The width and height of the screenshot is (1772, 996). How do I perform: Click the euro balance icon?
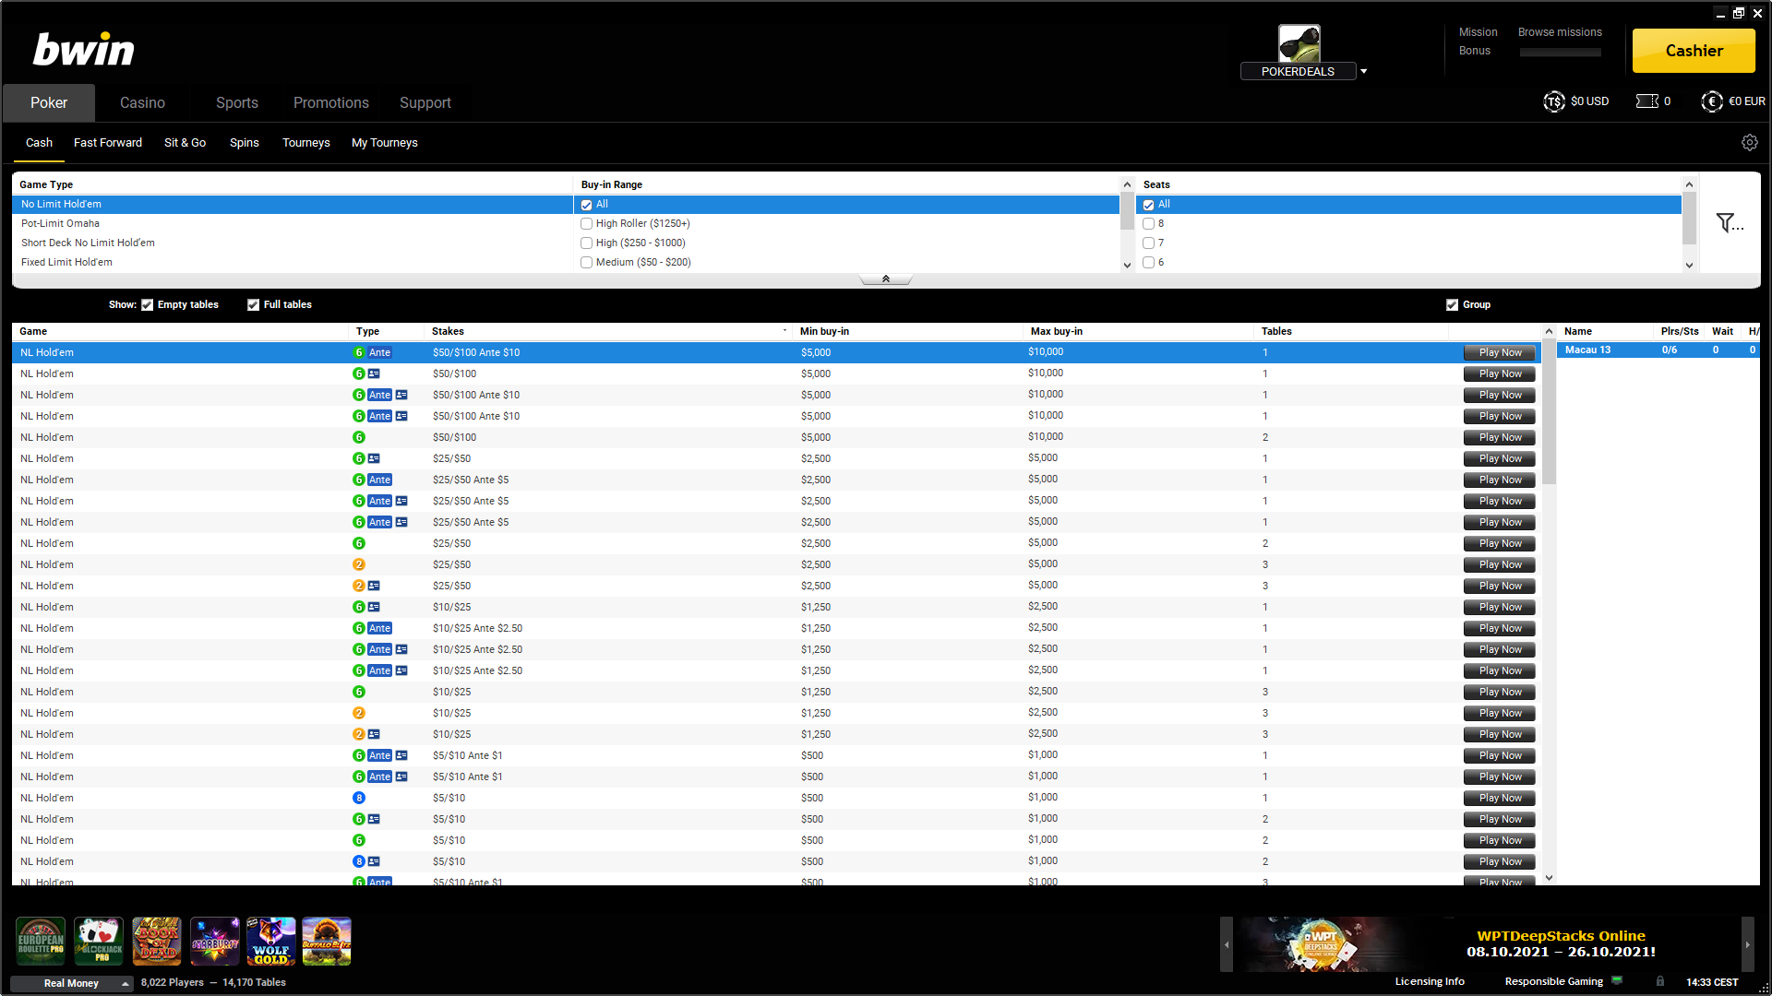coord(1711,101)
